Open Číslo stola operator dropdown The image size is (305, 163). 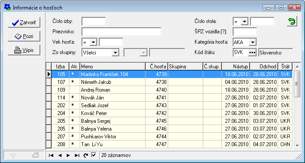(244, 22)
